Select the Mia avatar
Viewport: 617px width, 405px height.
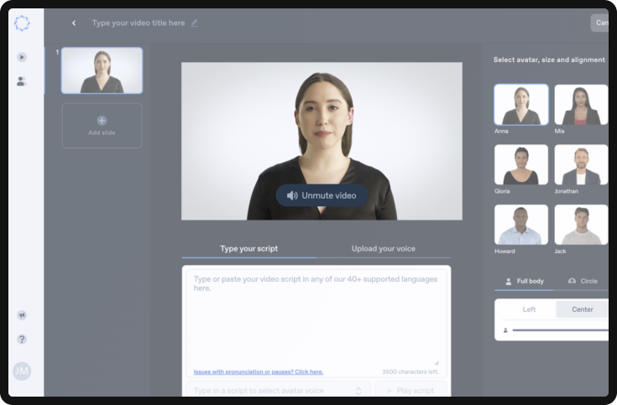tap(581, 105)
